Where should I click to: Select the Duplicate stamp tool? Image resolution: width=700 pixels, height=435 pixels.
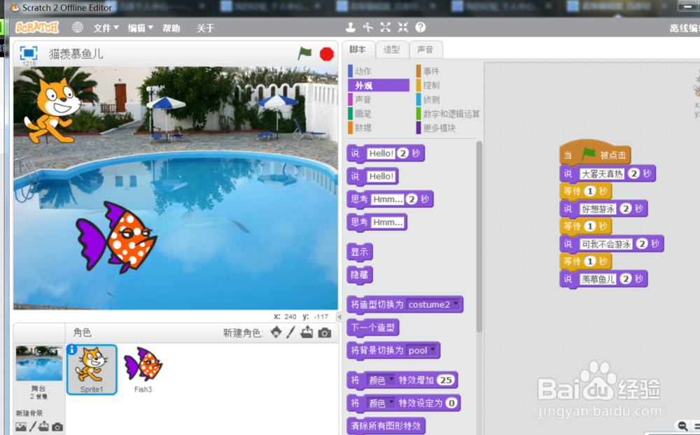tap(351, 28)
